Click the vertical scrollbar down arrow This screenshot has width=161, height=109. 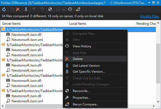[158, 102]
